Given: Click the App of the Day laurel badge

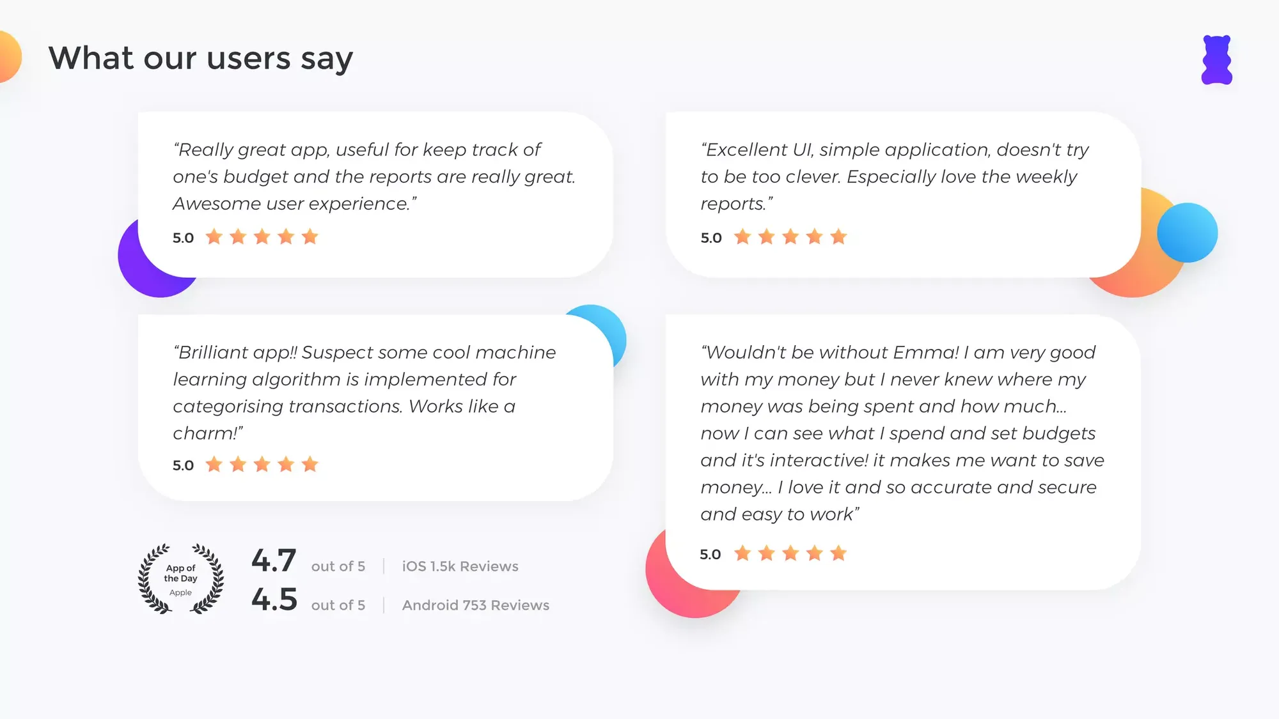Looking at the screenshot, I should point(181,579).
